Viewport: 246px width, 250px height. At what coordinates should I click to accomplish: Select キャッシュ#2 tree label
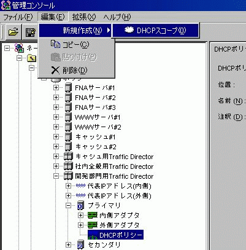96,147
